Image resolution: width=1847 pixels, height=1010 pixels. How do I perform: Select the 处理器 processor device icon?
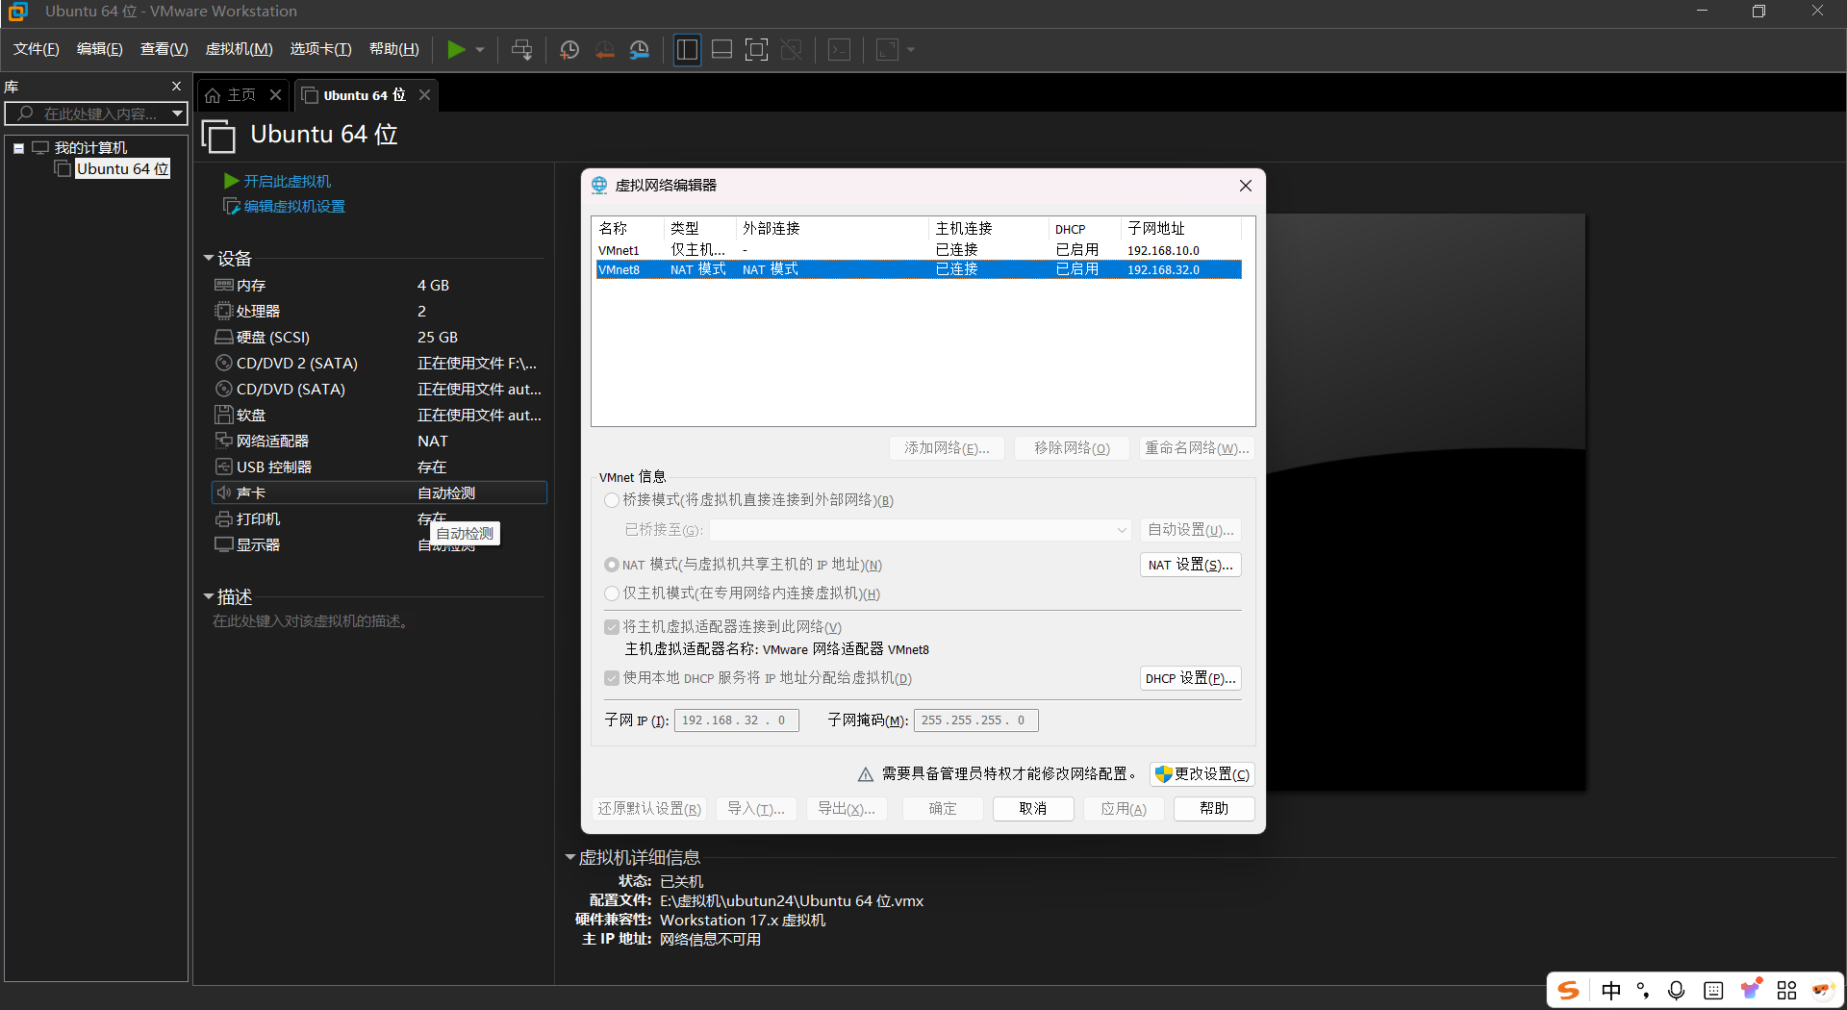pyautogui.click(x=223, y=311)
